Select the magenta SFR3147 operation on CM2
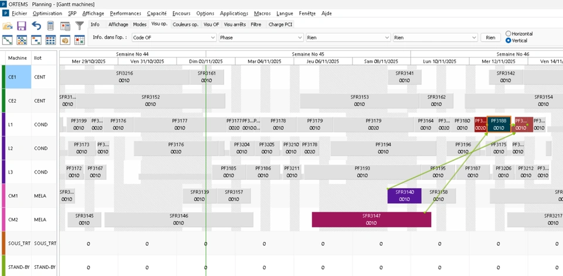The height and width of the screenshot is (276, 563). [371, 219]
